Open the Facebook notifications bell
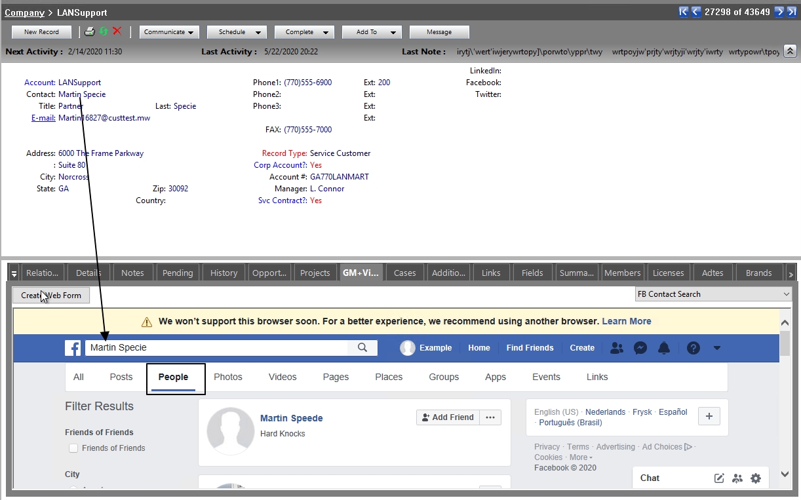801x500 pixels. [x=663, y=348]
